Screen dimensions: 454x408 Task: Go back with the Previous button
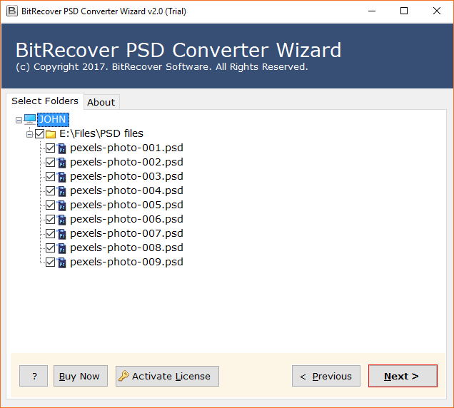tap(326, 376)
